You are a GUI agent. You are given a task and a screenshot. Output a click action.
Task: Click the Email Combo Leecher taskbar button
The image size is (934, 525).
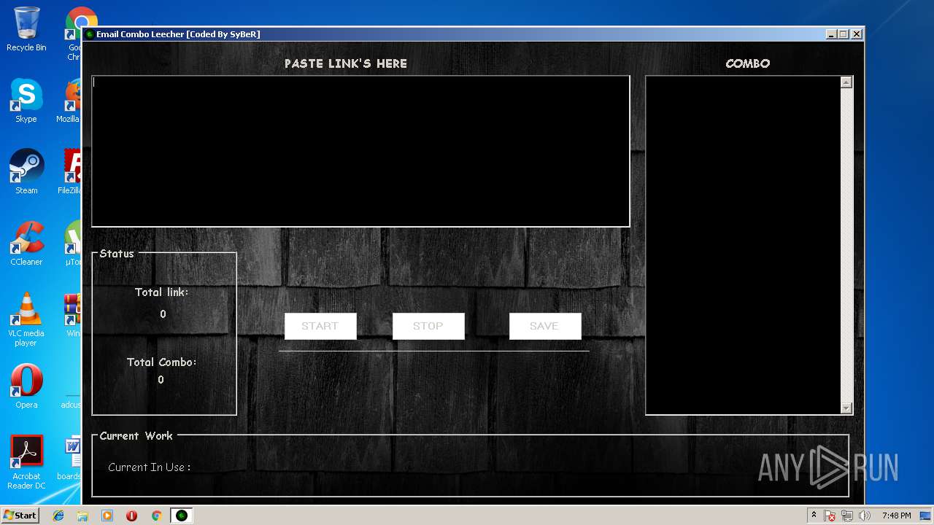coord(182,516)
